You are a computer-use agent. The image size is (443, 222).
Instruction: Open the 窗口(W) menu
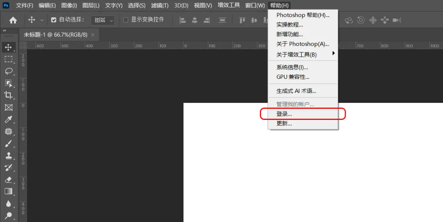255,6
